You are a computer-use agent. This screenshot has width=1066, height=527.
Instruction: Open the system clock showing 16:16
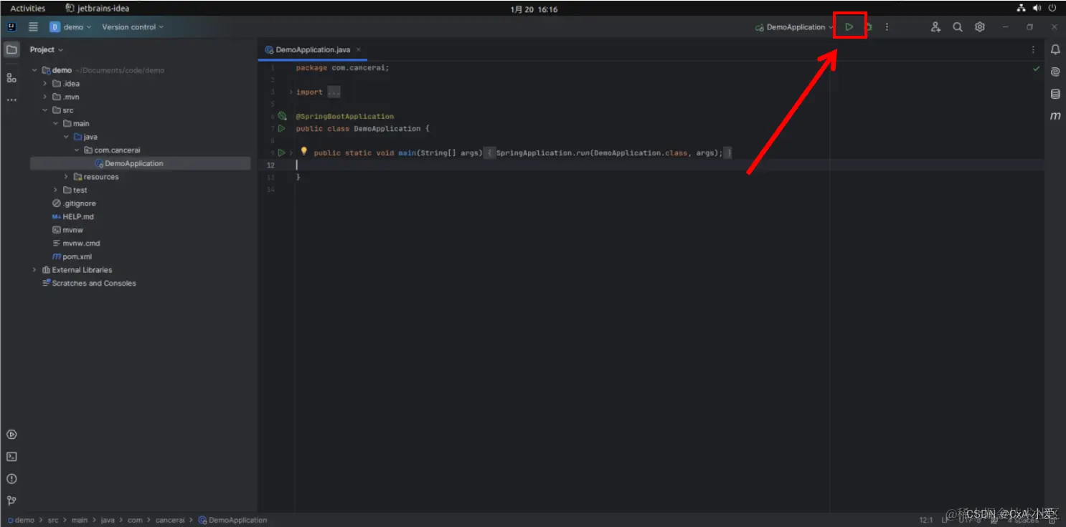click(x=534, y=9)
